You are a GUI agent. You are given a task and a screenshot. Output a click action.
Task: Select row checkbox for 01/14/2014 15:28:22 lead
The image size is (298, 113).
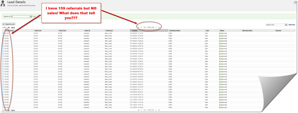click(3, 41)
